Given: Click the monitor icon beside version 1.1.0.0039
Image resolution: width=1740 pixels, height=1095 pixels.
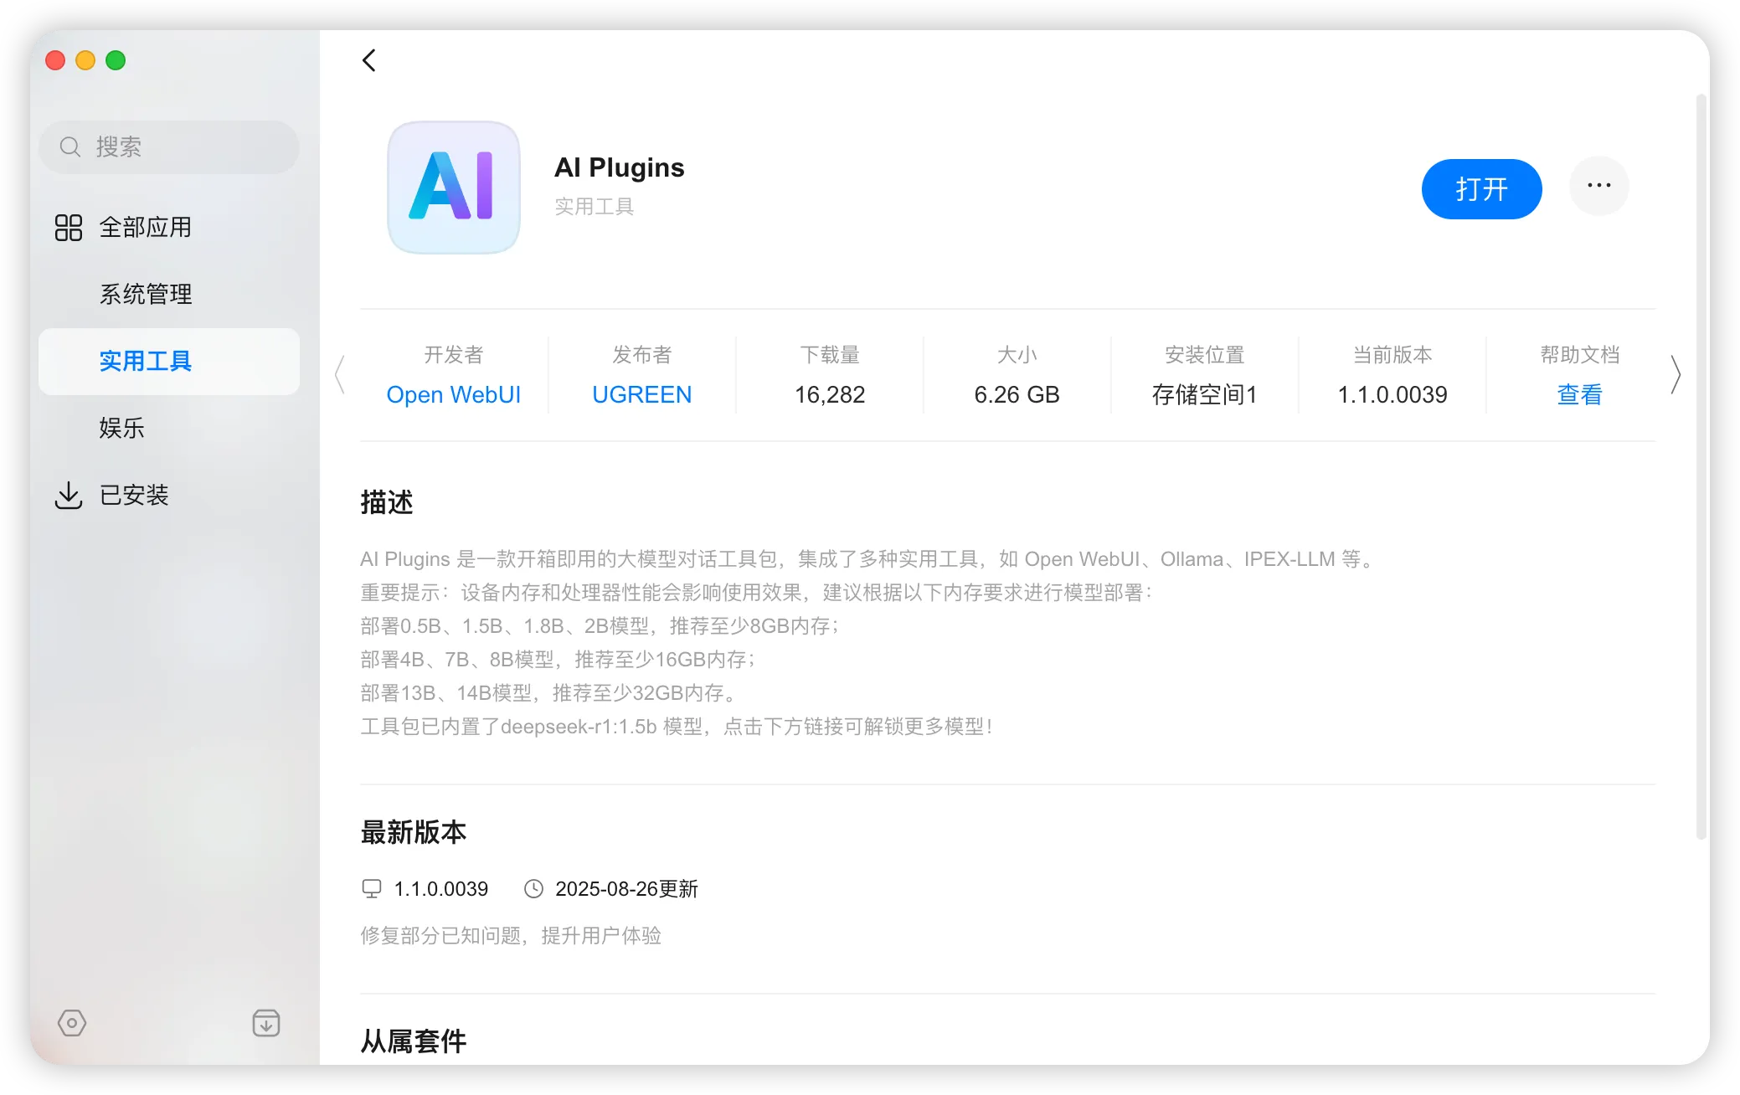Looking at the screenshot, I should click(372, 889).
